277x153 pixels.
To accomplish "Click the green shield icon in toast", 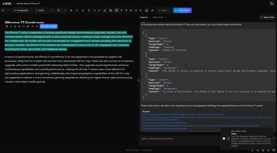I will (x=228, y=139).
